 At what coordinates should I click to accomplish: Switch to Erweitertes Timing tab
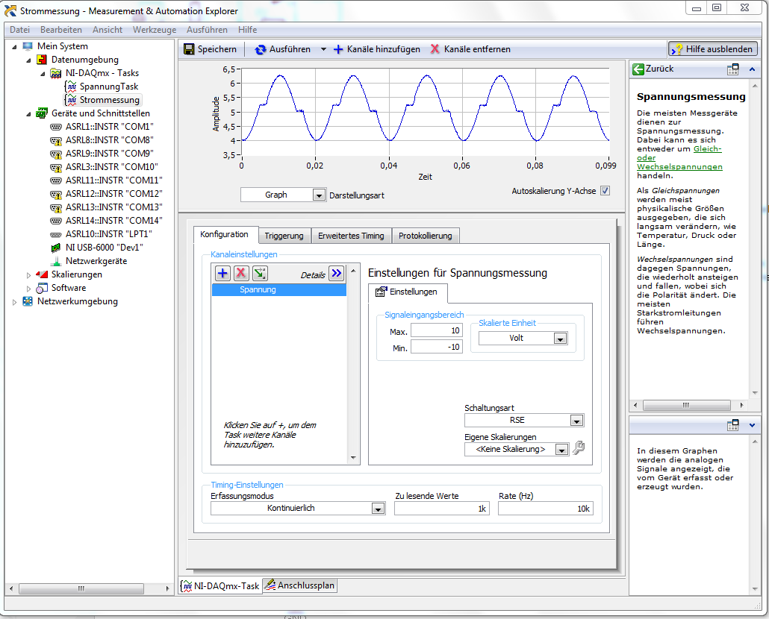click(351, 236)
